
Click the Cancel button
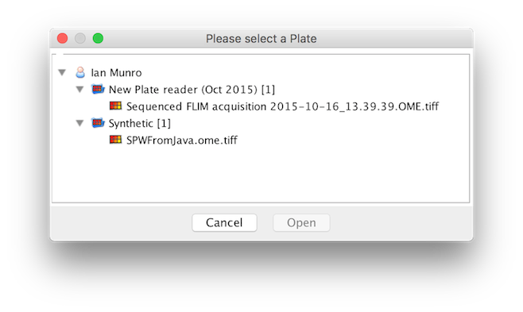pos(224,222)
